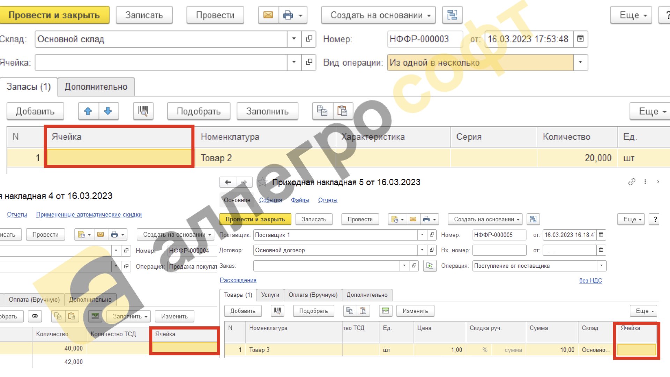Image resolution: width=670 pixels, height=377 pixels.
Task: Click link chain icon in Приходная накладная 5 header
Action: (x=632, y=182)
